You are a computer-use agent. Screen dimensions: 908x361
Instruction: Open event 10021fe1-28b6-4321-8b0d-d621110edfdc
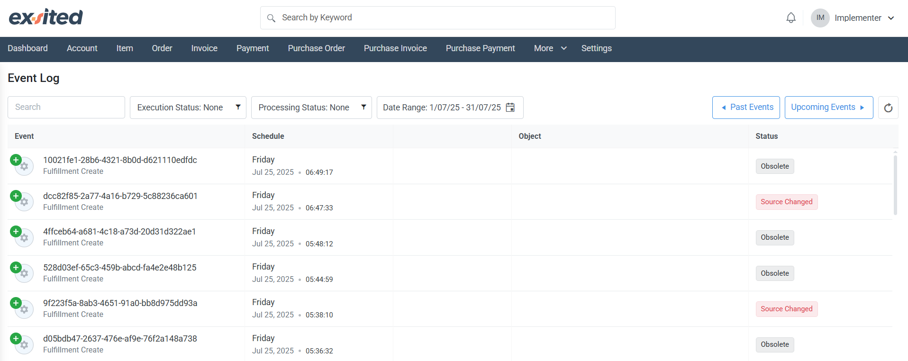click(120, 160)
